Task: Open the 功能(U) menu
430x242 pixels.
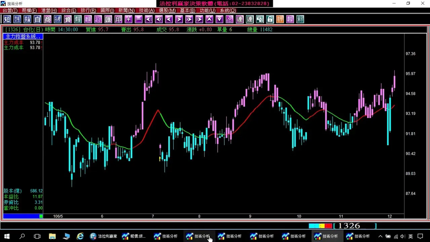Action: 207,10
